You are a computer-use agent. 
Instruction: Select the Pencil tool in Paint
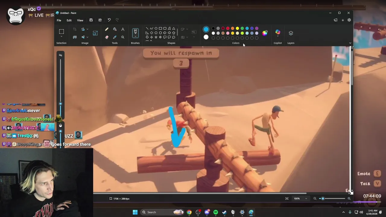tap(106, 29)
